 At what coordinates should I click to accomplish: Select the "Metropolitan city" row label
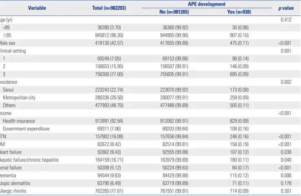pyautogui.click(x=19, y=98)
